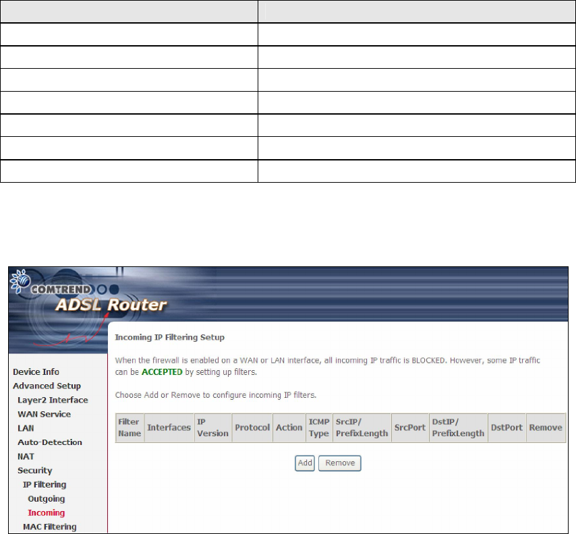This screenshot has height=534, width=576.
Task: Select IP Filtering in the sidebar
Action: pyautogui.click(x=45, y=485)
